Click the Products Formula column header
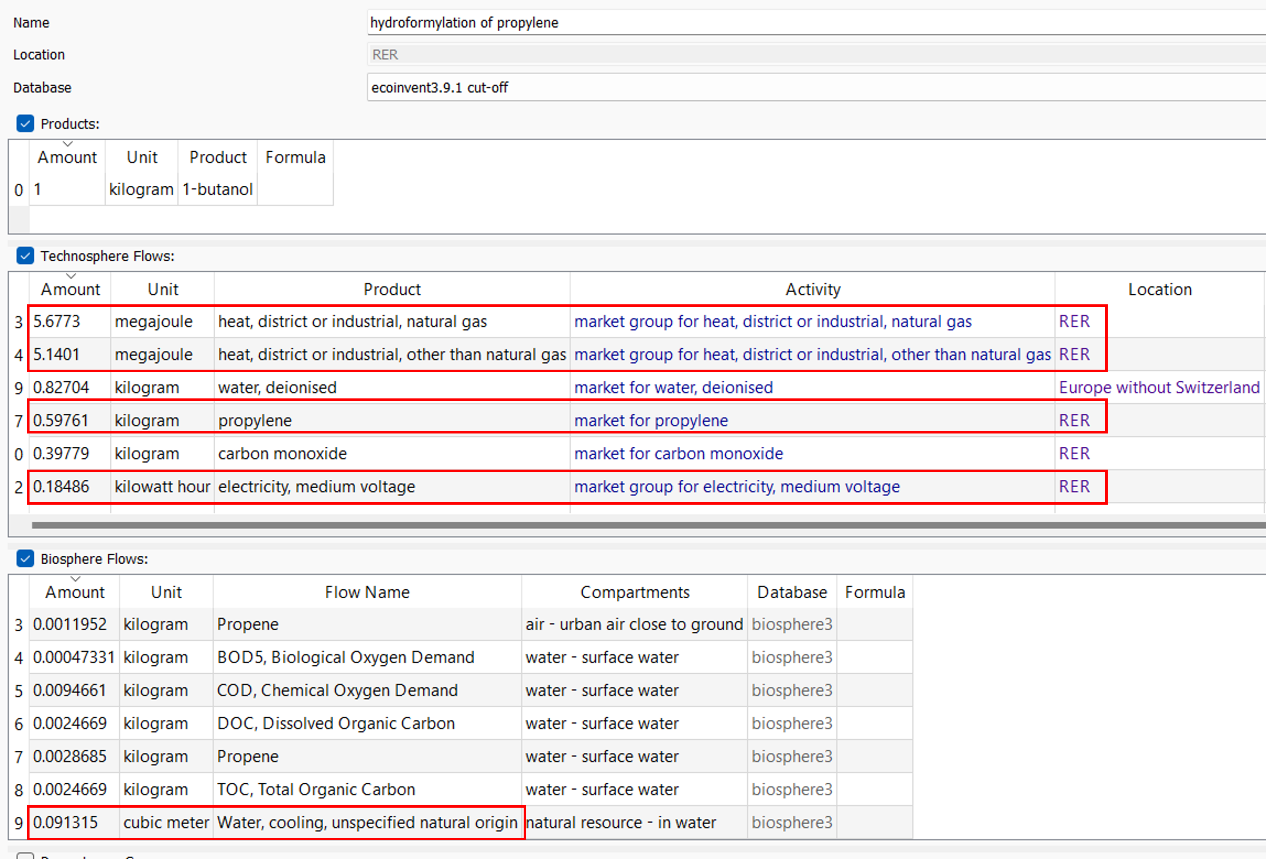Screen dimensions: 1266x859 (295, 157)
